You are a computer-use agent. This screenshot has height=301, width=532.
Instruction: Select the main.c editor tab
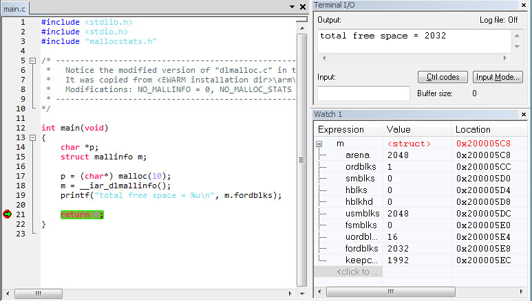(14, 9)
